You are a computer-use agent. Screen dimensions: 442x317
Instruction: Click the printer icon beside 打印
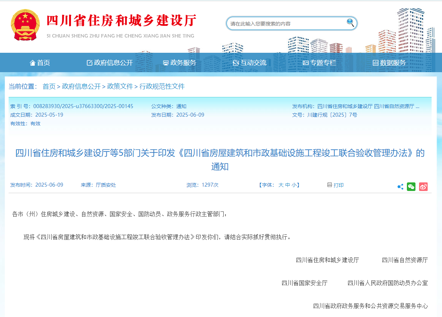329,185
